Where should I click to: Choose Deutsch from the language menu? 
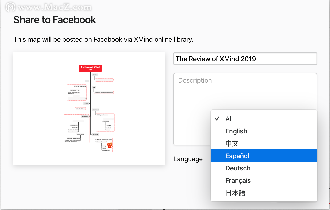[264, 168]
